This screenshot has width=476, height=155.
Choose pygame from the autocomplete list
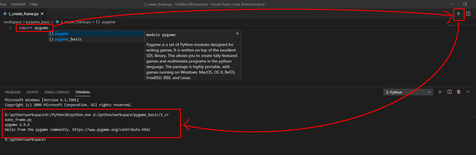[96, 33]
